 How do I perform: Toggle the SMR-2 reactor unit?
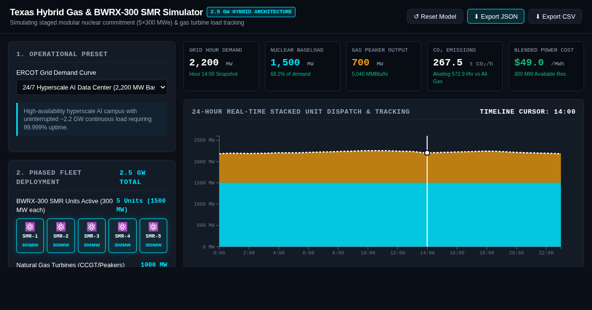pos(61,236)
